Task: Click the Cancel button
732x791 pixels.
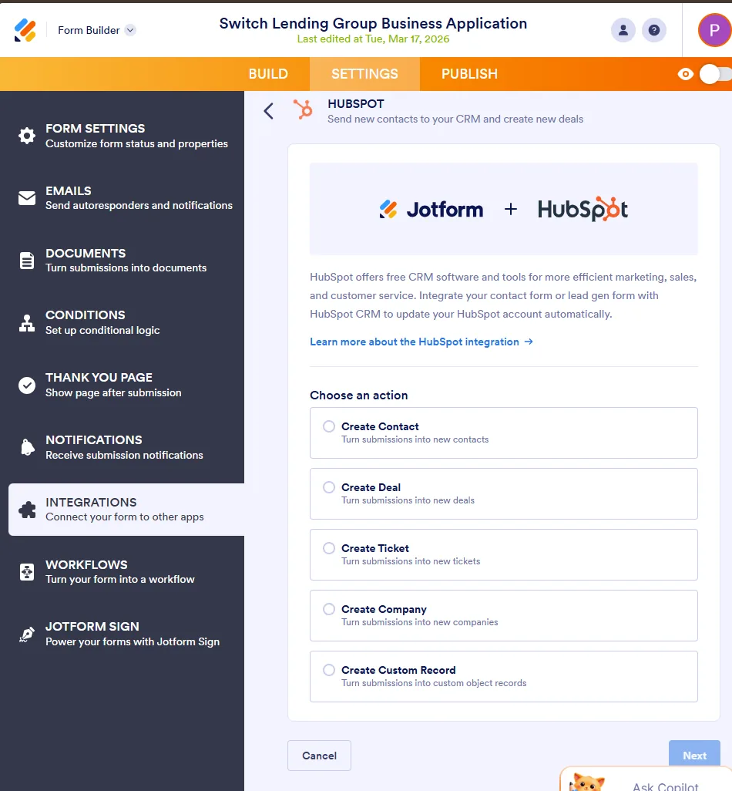Action: (x=319, y=756)
